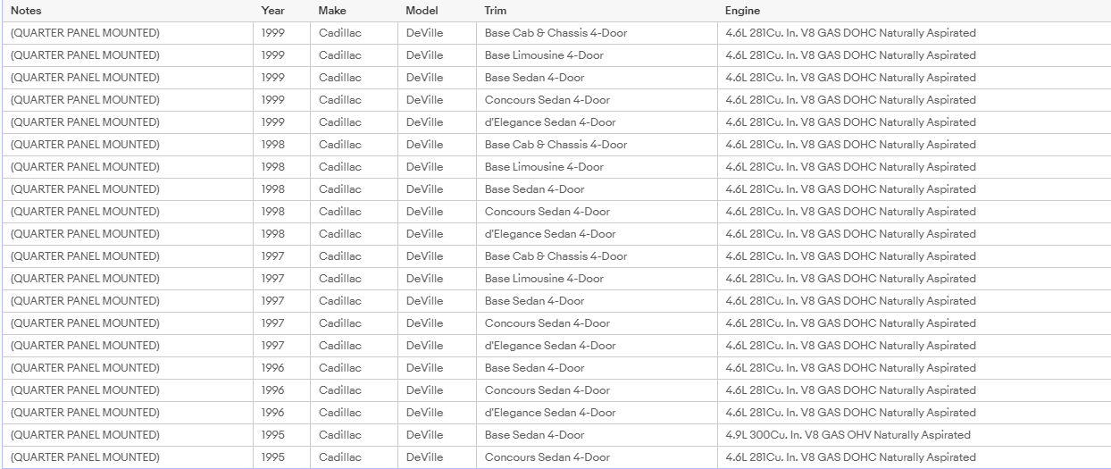Select the 1996 d'Elegance Sedan 4-Door trim cell
The width and height of the screenshot is (1111, 469).
click(597, 413)
